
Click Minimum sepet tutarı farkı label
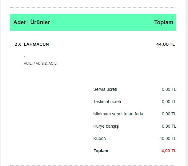tap(118, 114)
